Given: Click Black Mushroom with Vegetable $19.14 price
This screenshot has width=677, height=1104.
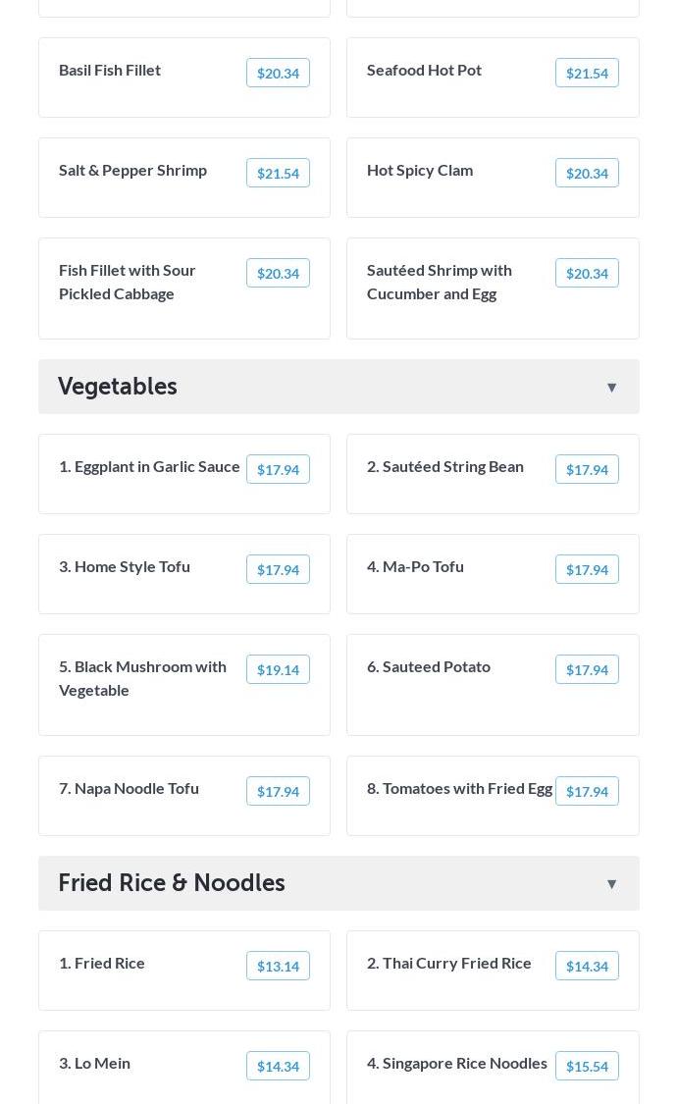Looking at the screenshot, I should (x=278, y=670).
